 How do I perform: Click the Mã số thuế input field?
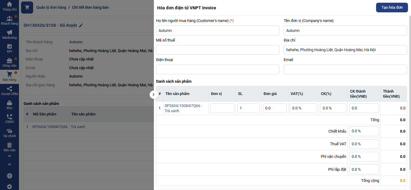click(x=217, y=50)
